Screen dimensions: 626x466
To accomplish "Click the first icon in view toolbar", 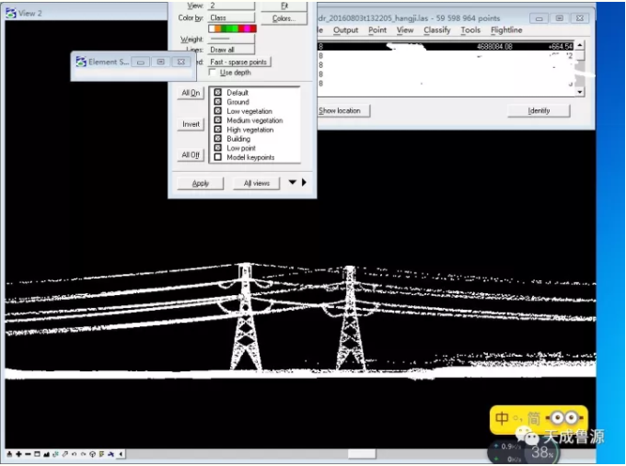I will tap(9, 455).
